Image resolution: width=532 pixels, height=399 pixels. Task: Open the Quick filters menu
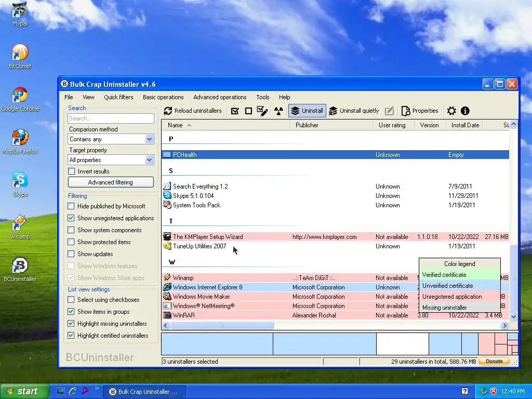(118, 97)
